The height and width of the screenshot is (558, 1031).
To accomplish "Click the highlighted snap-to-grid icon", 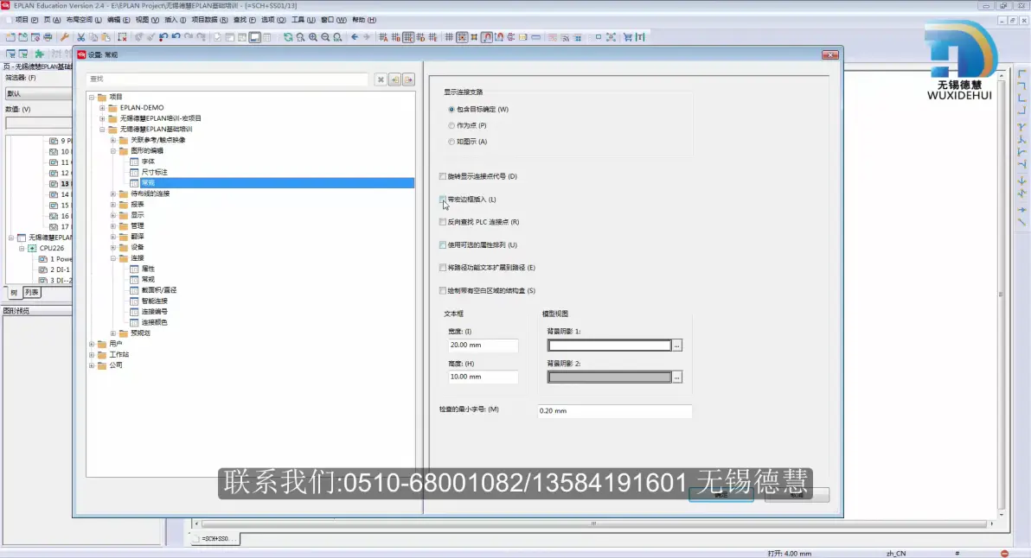I will pyautogui.click(x=462, y=37).
